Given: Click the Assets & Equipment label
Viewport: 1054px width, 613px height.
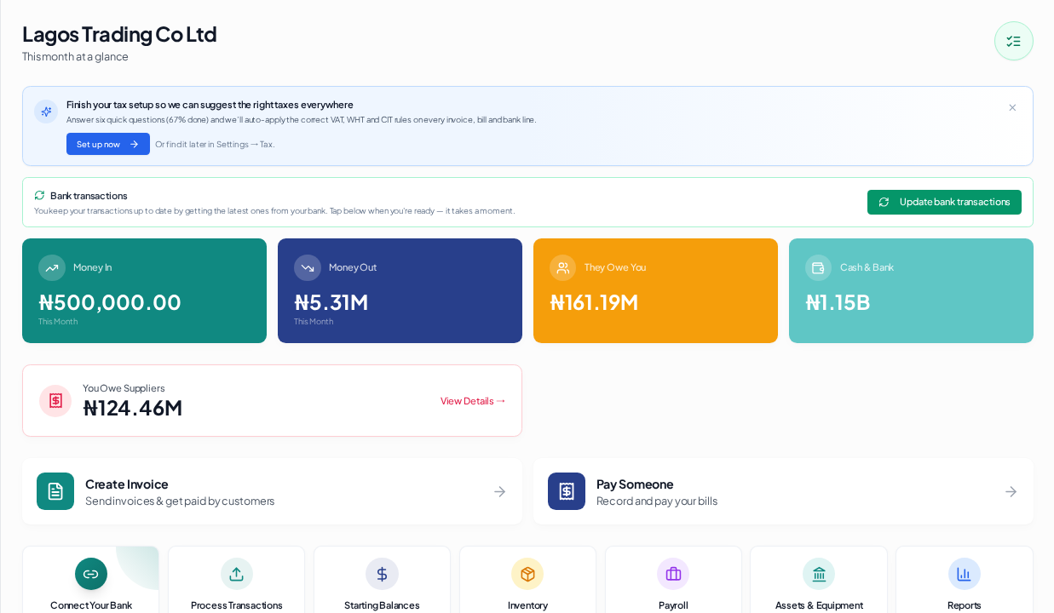Looking at the screenshot, I should (x=819, y=605).
